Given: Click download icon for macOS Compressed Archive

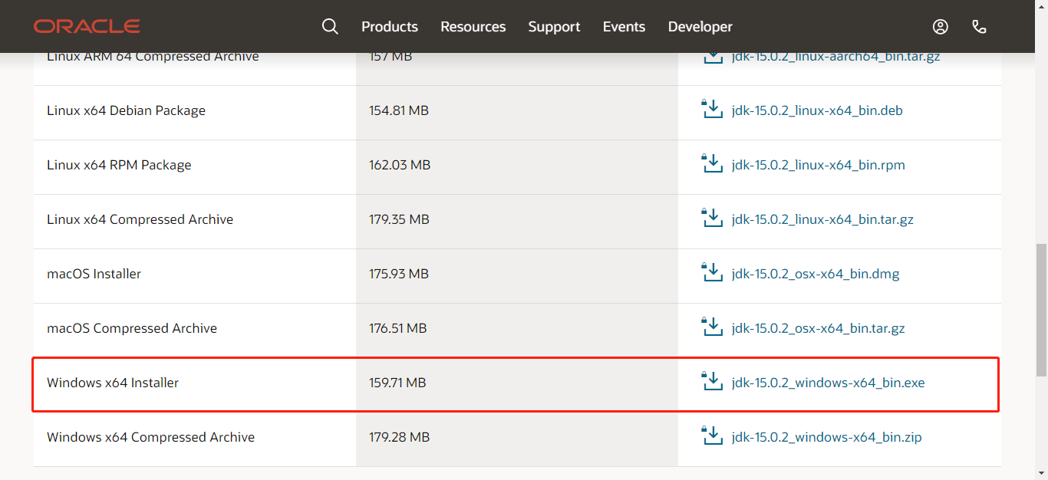Looking at the screenshot, I should (x=713, y=327).
